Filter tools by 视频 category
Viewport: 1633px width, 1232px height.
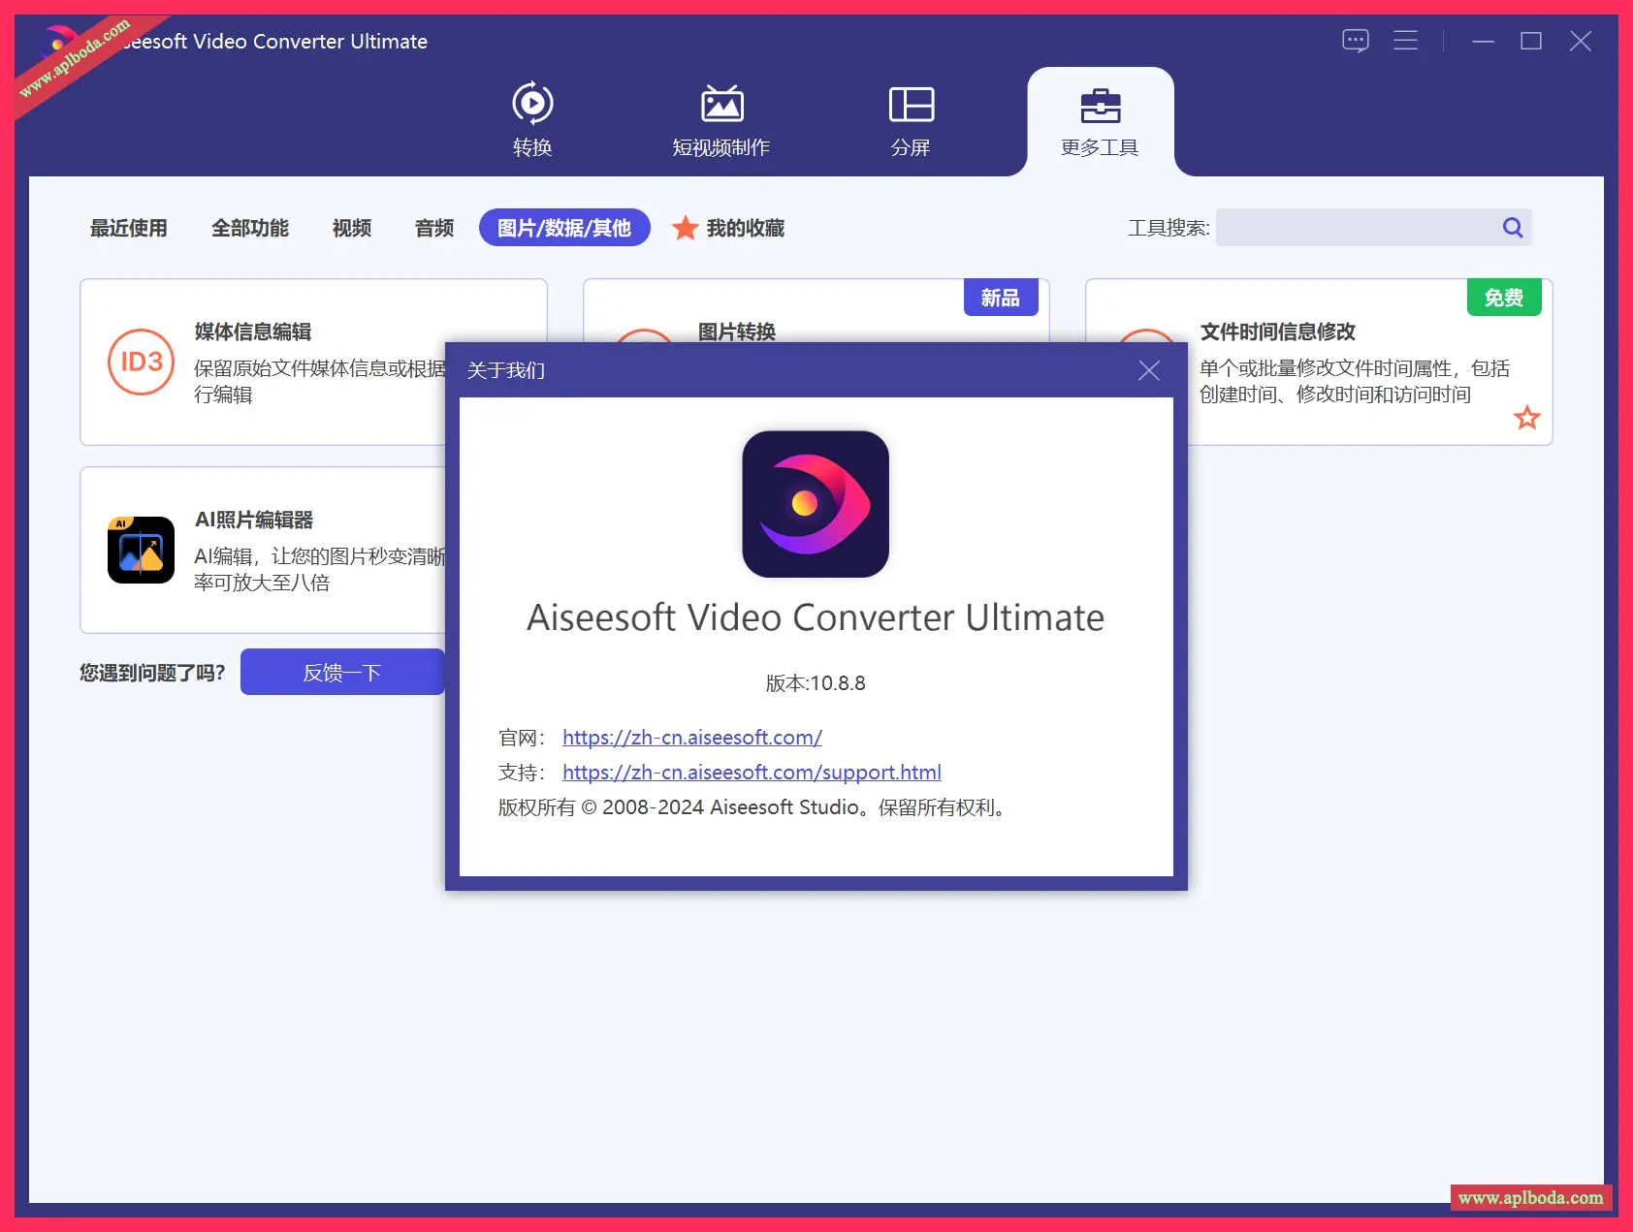point(352,228)
